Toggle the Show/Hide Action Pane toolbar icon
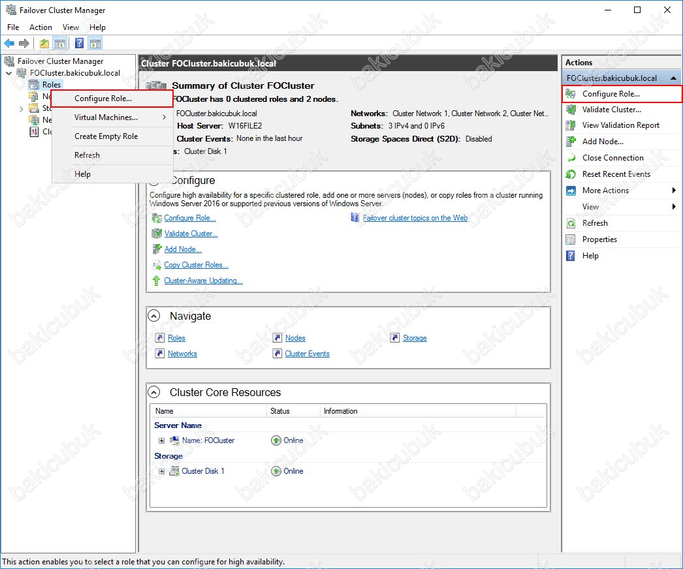Screen dimensions: 683x569 [x=95, y=43]
